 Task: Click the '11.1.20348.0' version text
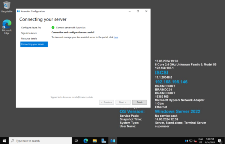[x=163, y=77]
